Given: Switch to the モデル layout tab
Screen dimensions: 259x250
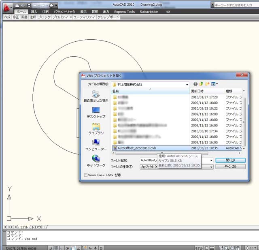Looking at the screenshot, I should pos(24,227).
